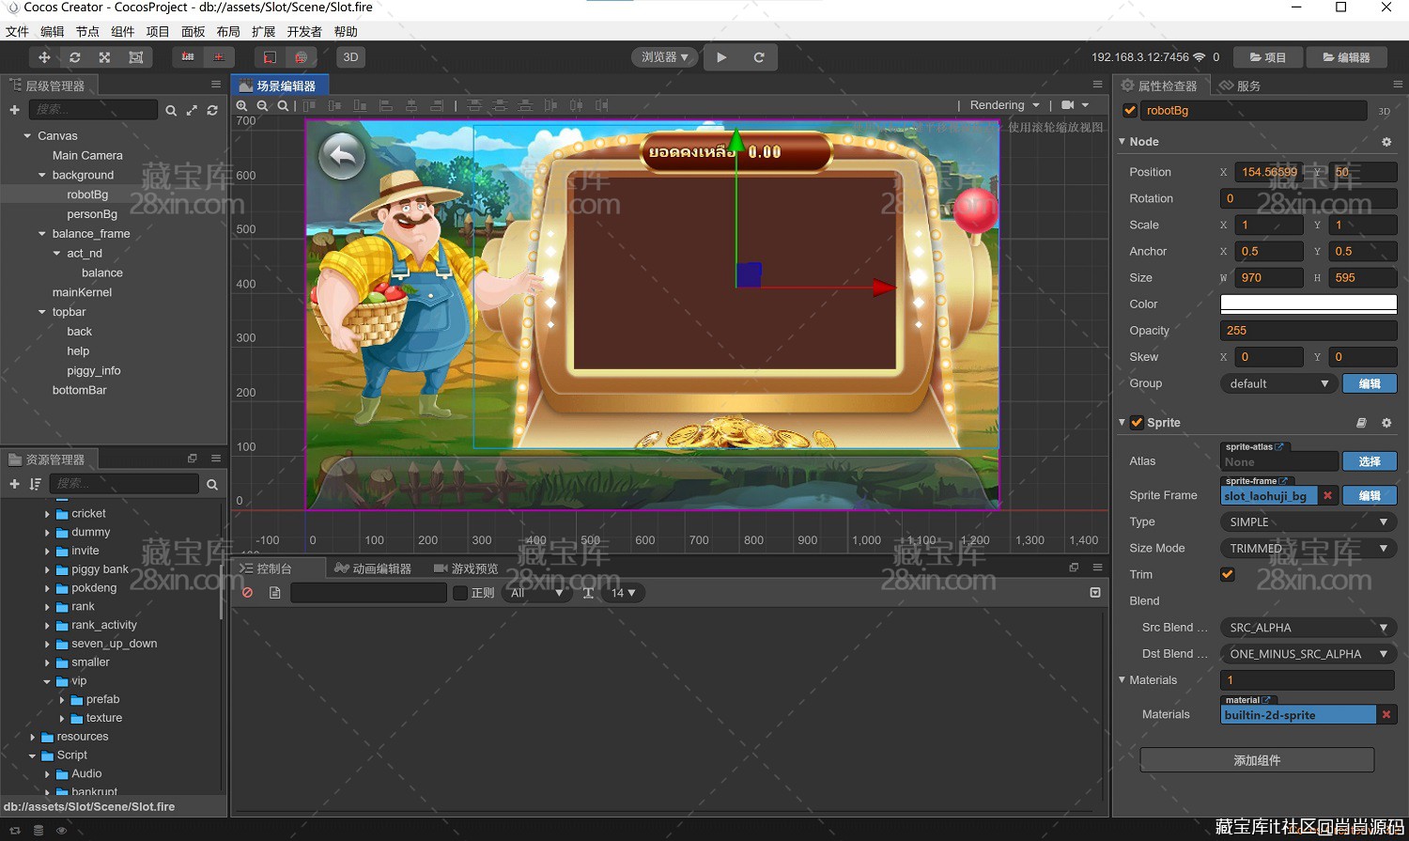Screen dimensions: 1409x841
Task: Click the Opacity value field
Action: pos(1308,331)
